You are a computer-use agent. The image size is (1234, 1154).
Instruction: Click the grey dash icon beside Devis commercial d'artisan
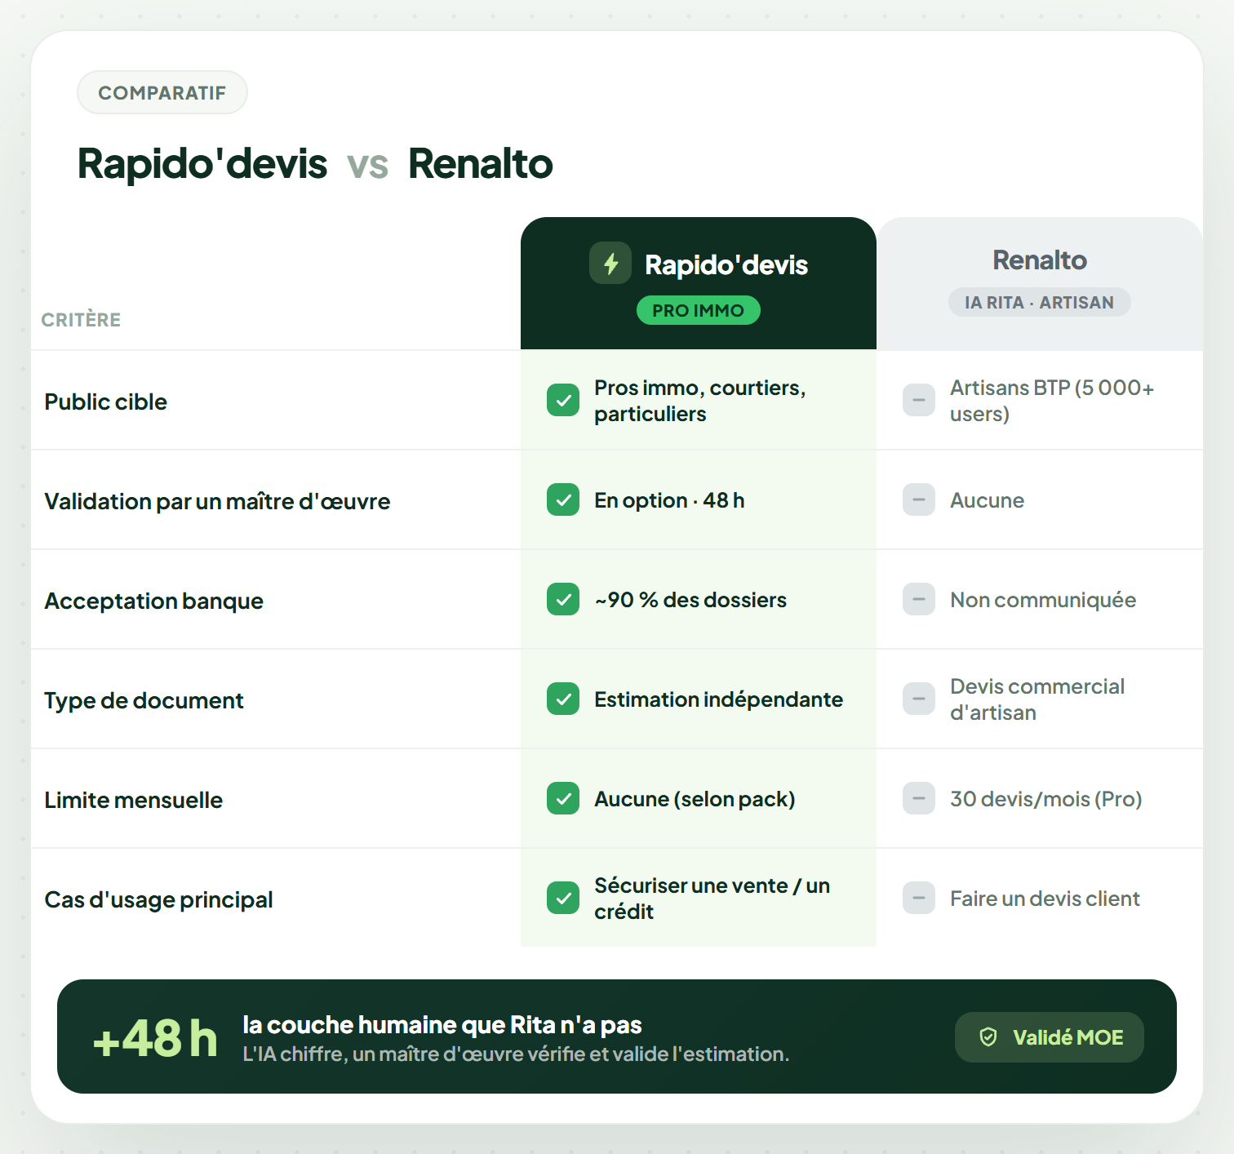click(x=919, y=699)
